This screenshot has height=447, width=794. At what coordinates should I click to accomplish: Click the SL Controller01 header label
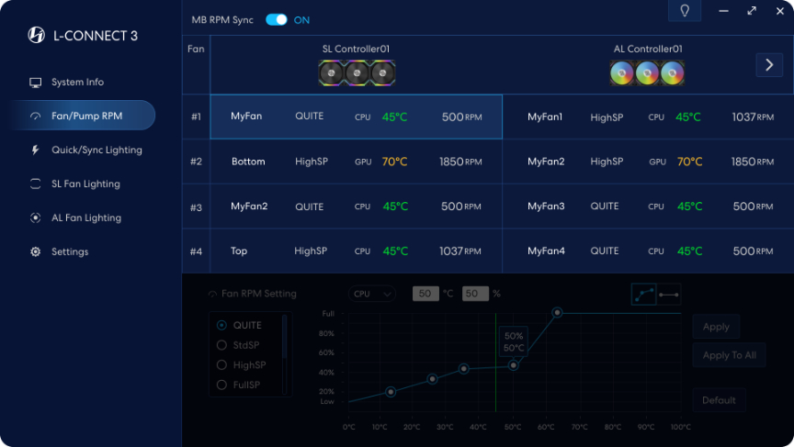(356, 49)
